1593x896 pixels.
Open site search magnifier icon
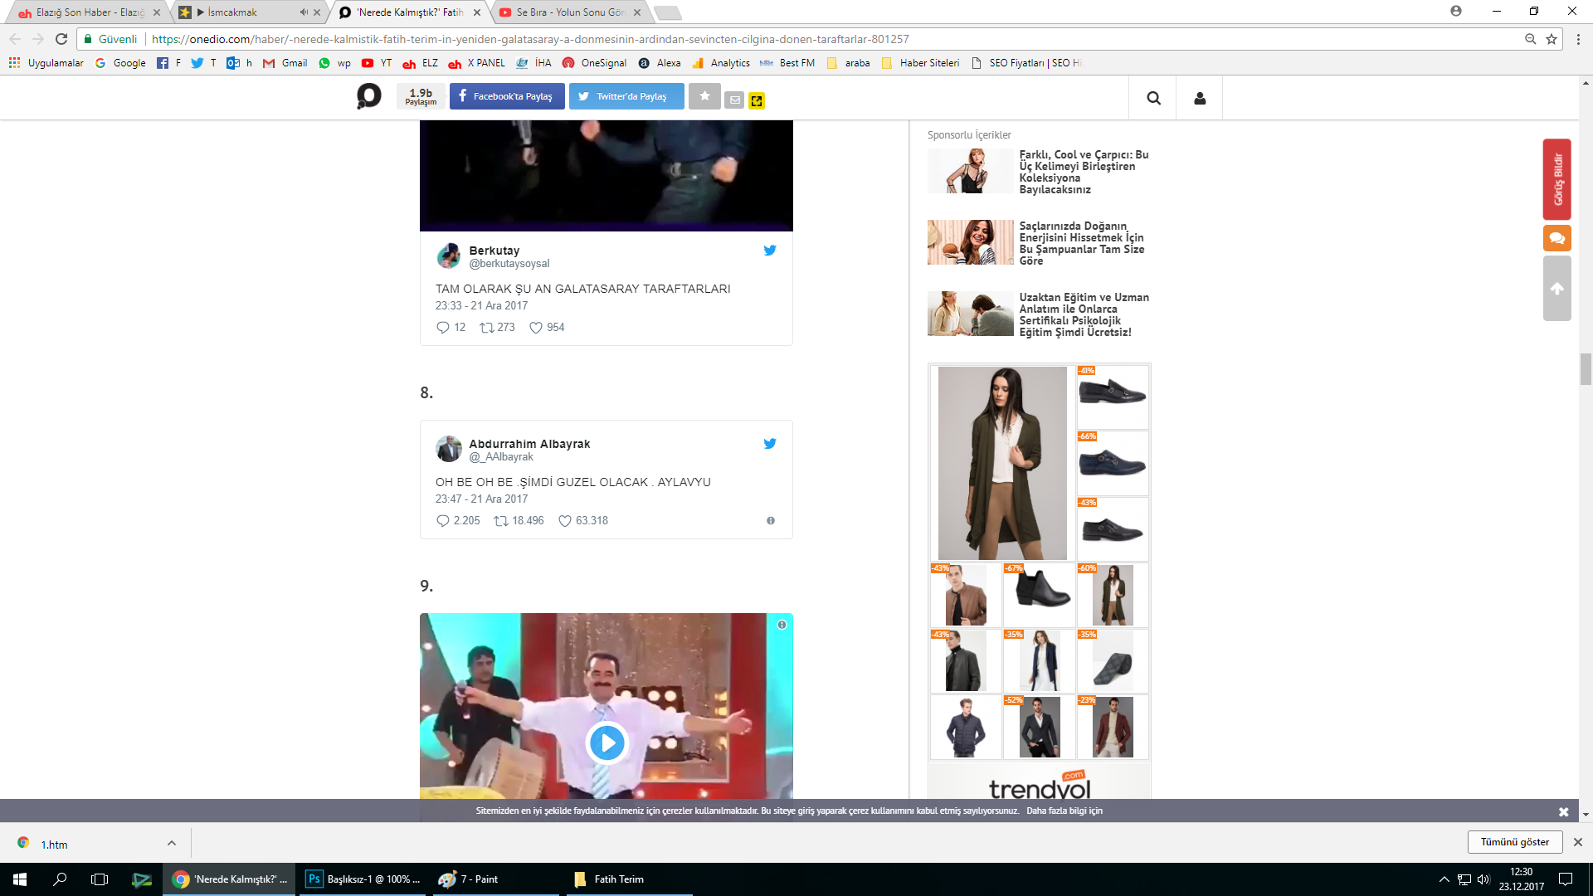coord(1153,98)
